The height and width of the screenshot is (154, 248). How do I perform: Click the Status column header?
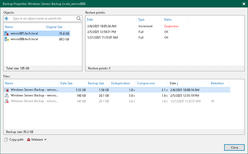click(168, 20)
